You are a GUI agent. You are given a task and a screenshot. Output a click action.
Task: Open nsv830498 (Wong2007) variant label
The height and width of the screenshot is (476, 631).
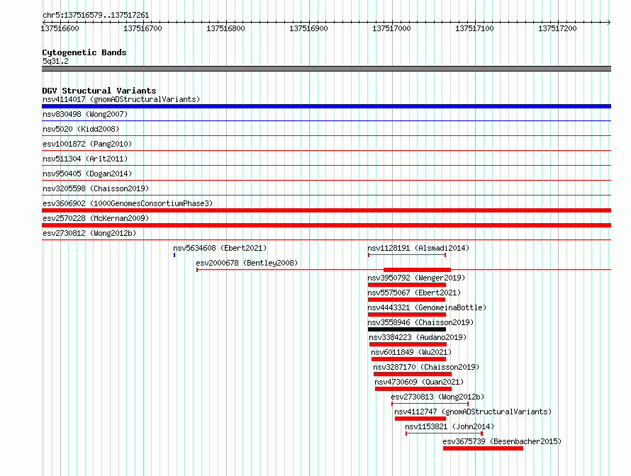(x=85, y=114)
